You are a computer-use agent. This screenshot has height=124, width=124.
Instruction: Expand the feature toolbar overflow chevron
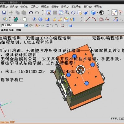(82, 19)
